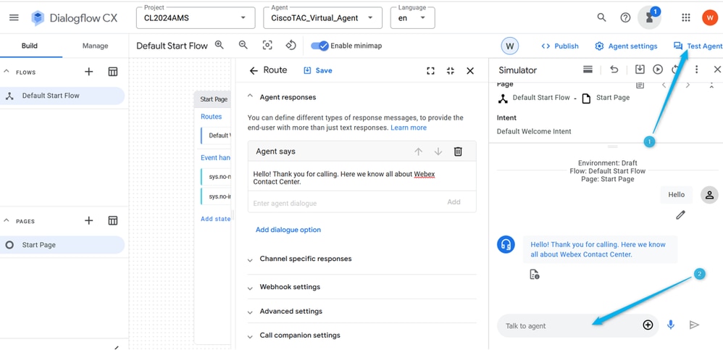Open the pages table view icon

tap(113, 220)
